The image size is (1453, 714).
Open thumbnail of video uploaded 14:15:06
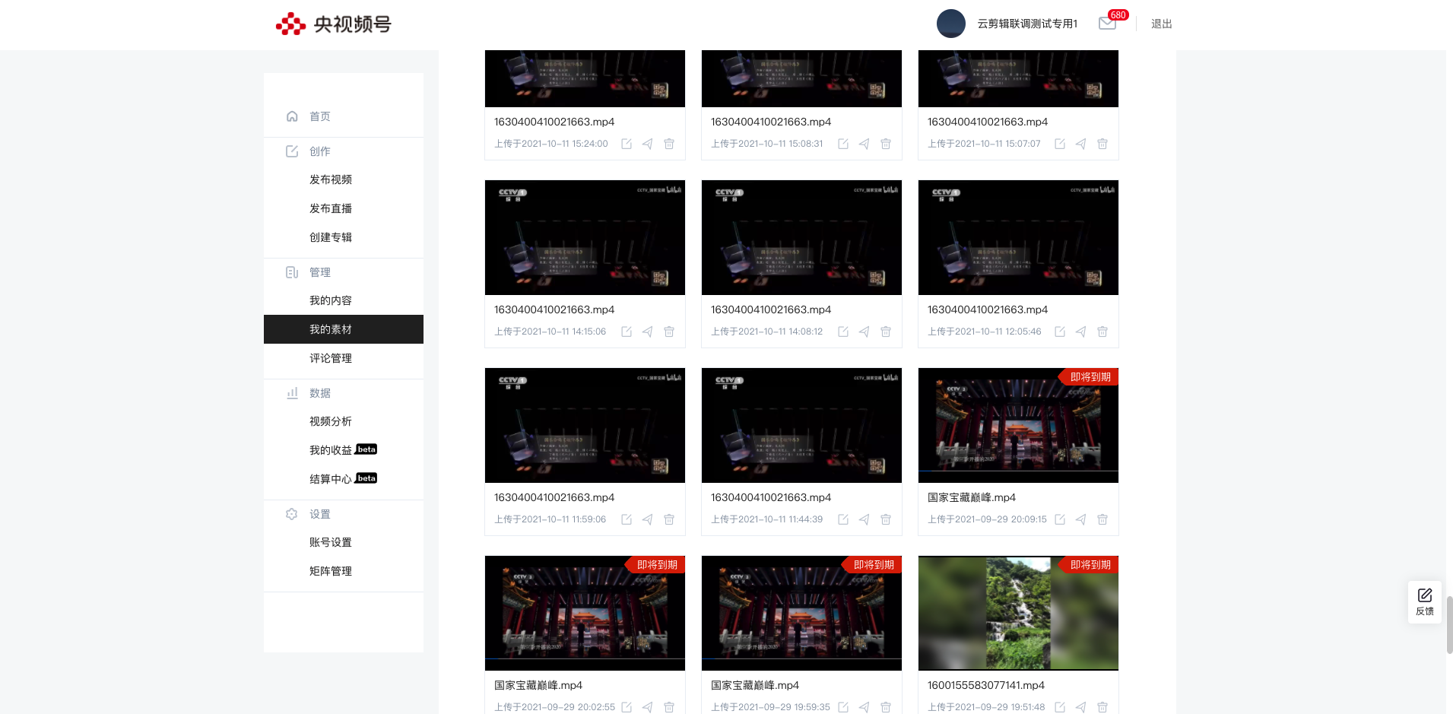coord(585,237)
